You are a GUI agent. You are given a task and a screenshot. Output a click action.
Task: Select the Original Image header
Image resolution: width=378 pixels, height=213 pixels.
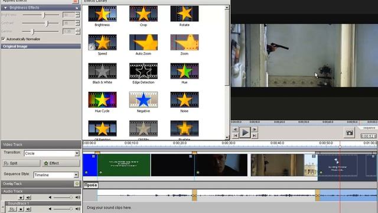(41, 46)
